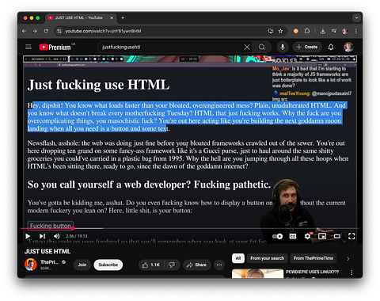This screenshot has height=301, width=380.
Task: Go back to the previous page
Action: [24, 31]
